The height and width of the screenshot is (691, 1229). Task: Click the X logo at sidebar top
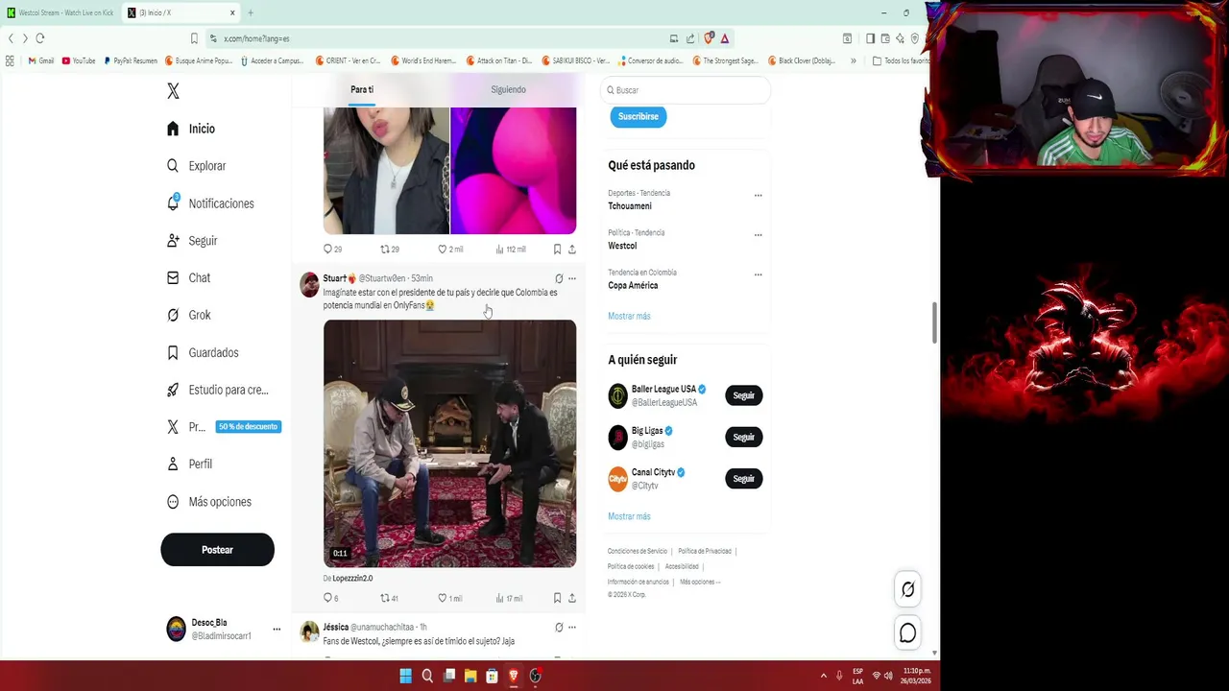(x=173, y=91)
